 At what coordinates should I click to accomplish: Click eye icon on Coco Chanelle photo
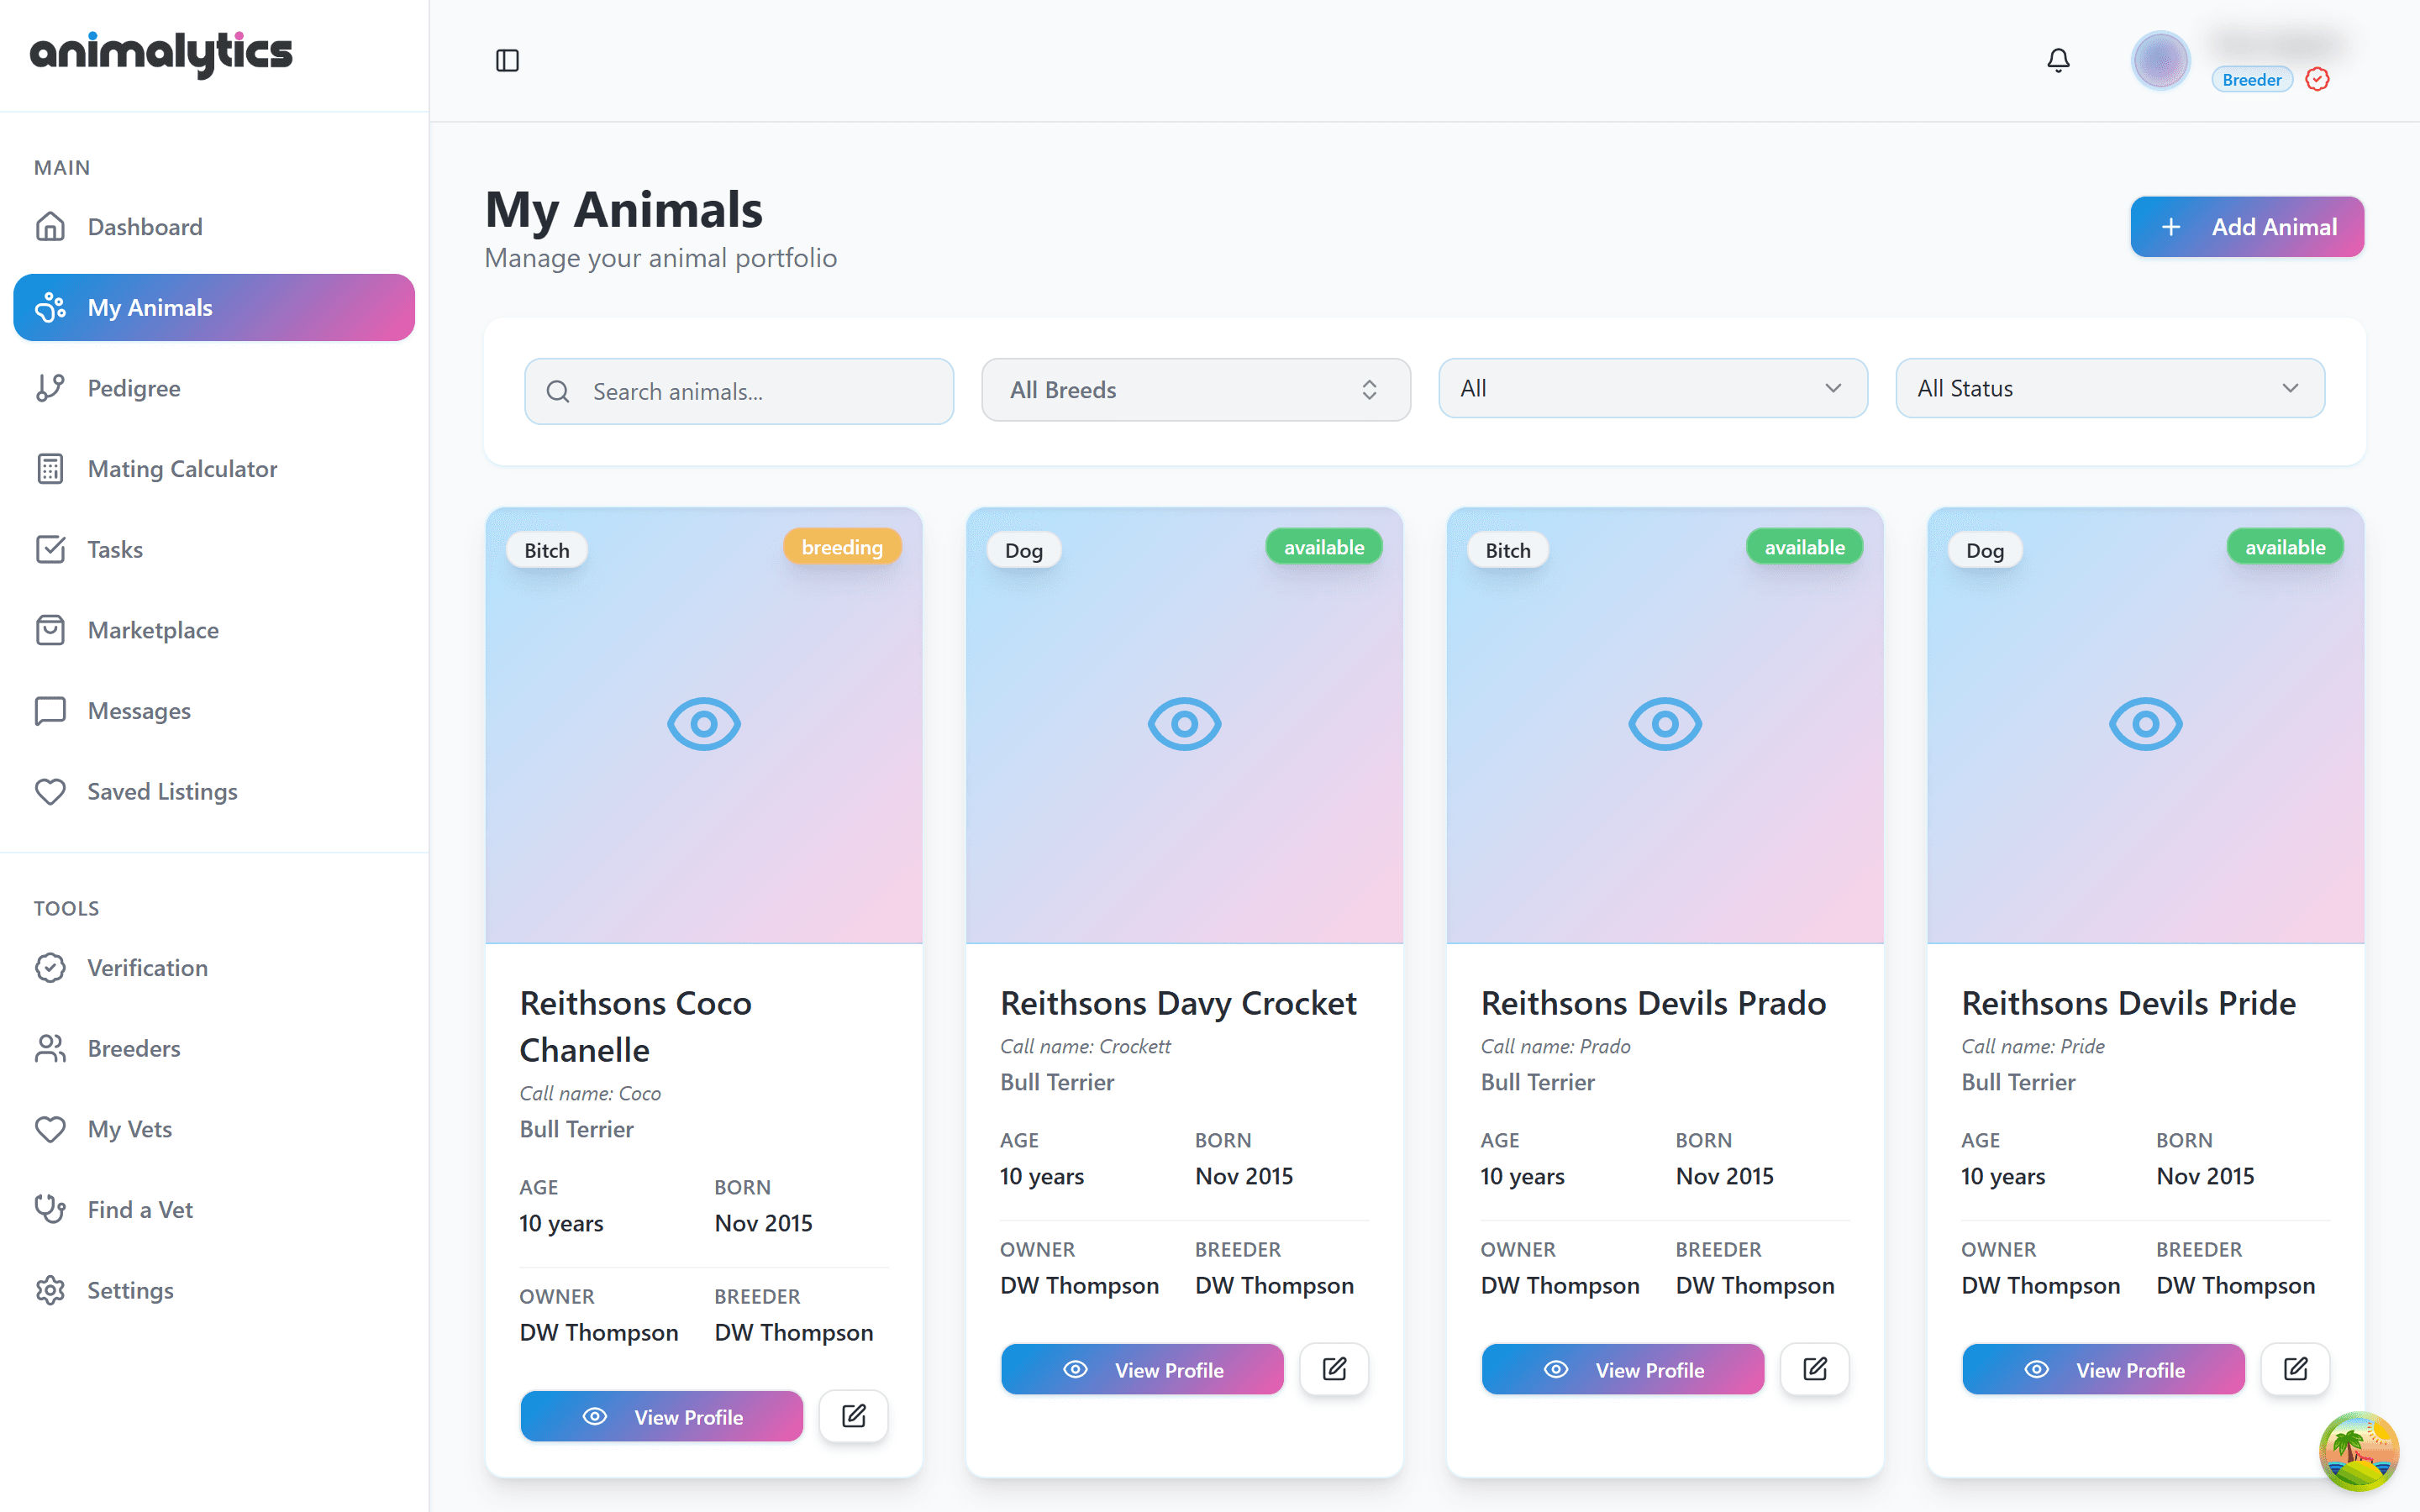704,724
